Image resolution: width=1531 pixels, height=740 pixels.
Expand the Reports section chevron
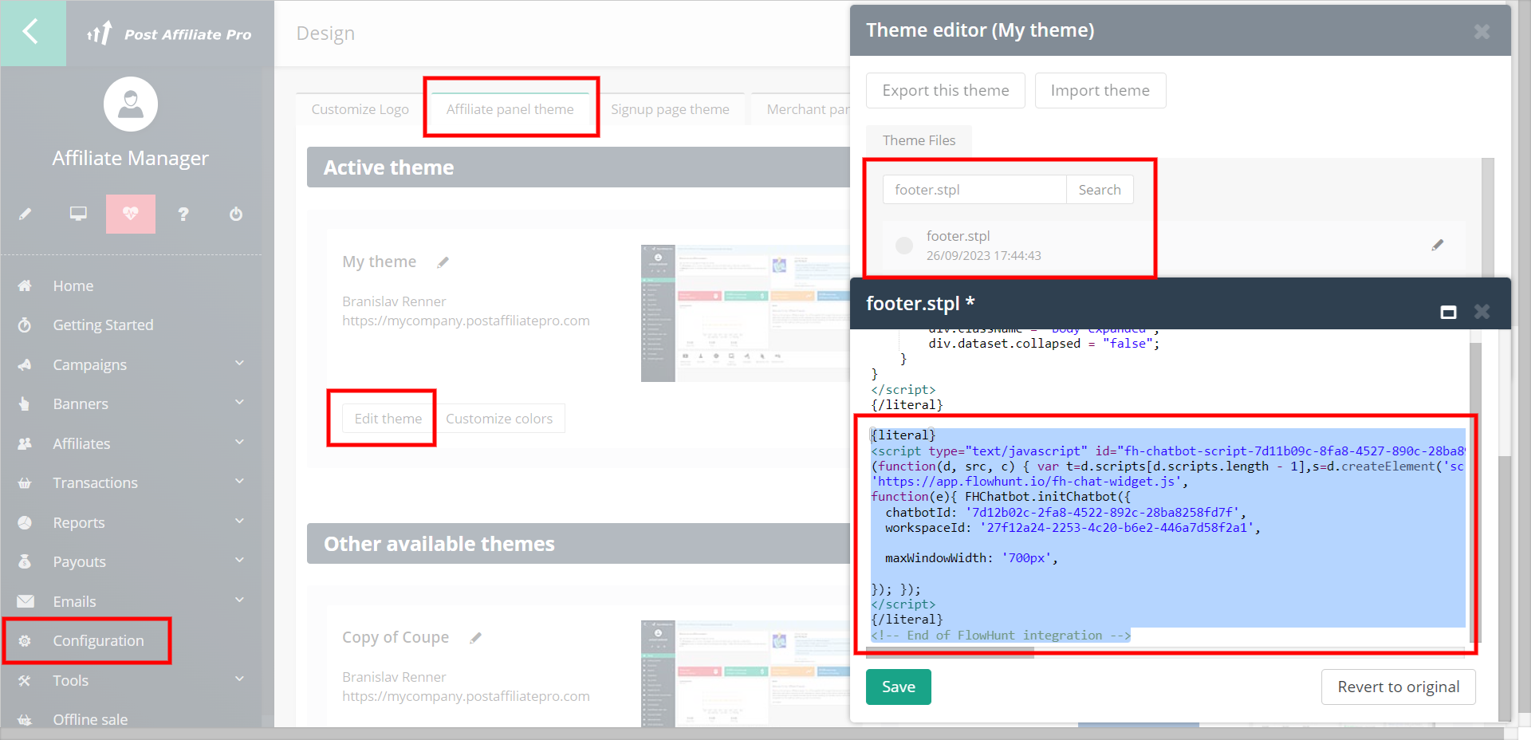click(239, 522)
